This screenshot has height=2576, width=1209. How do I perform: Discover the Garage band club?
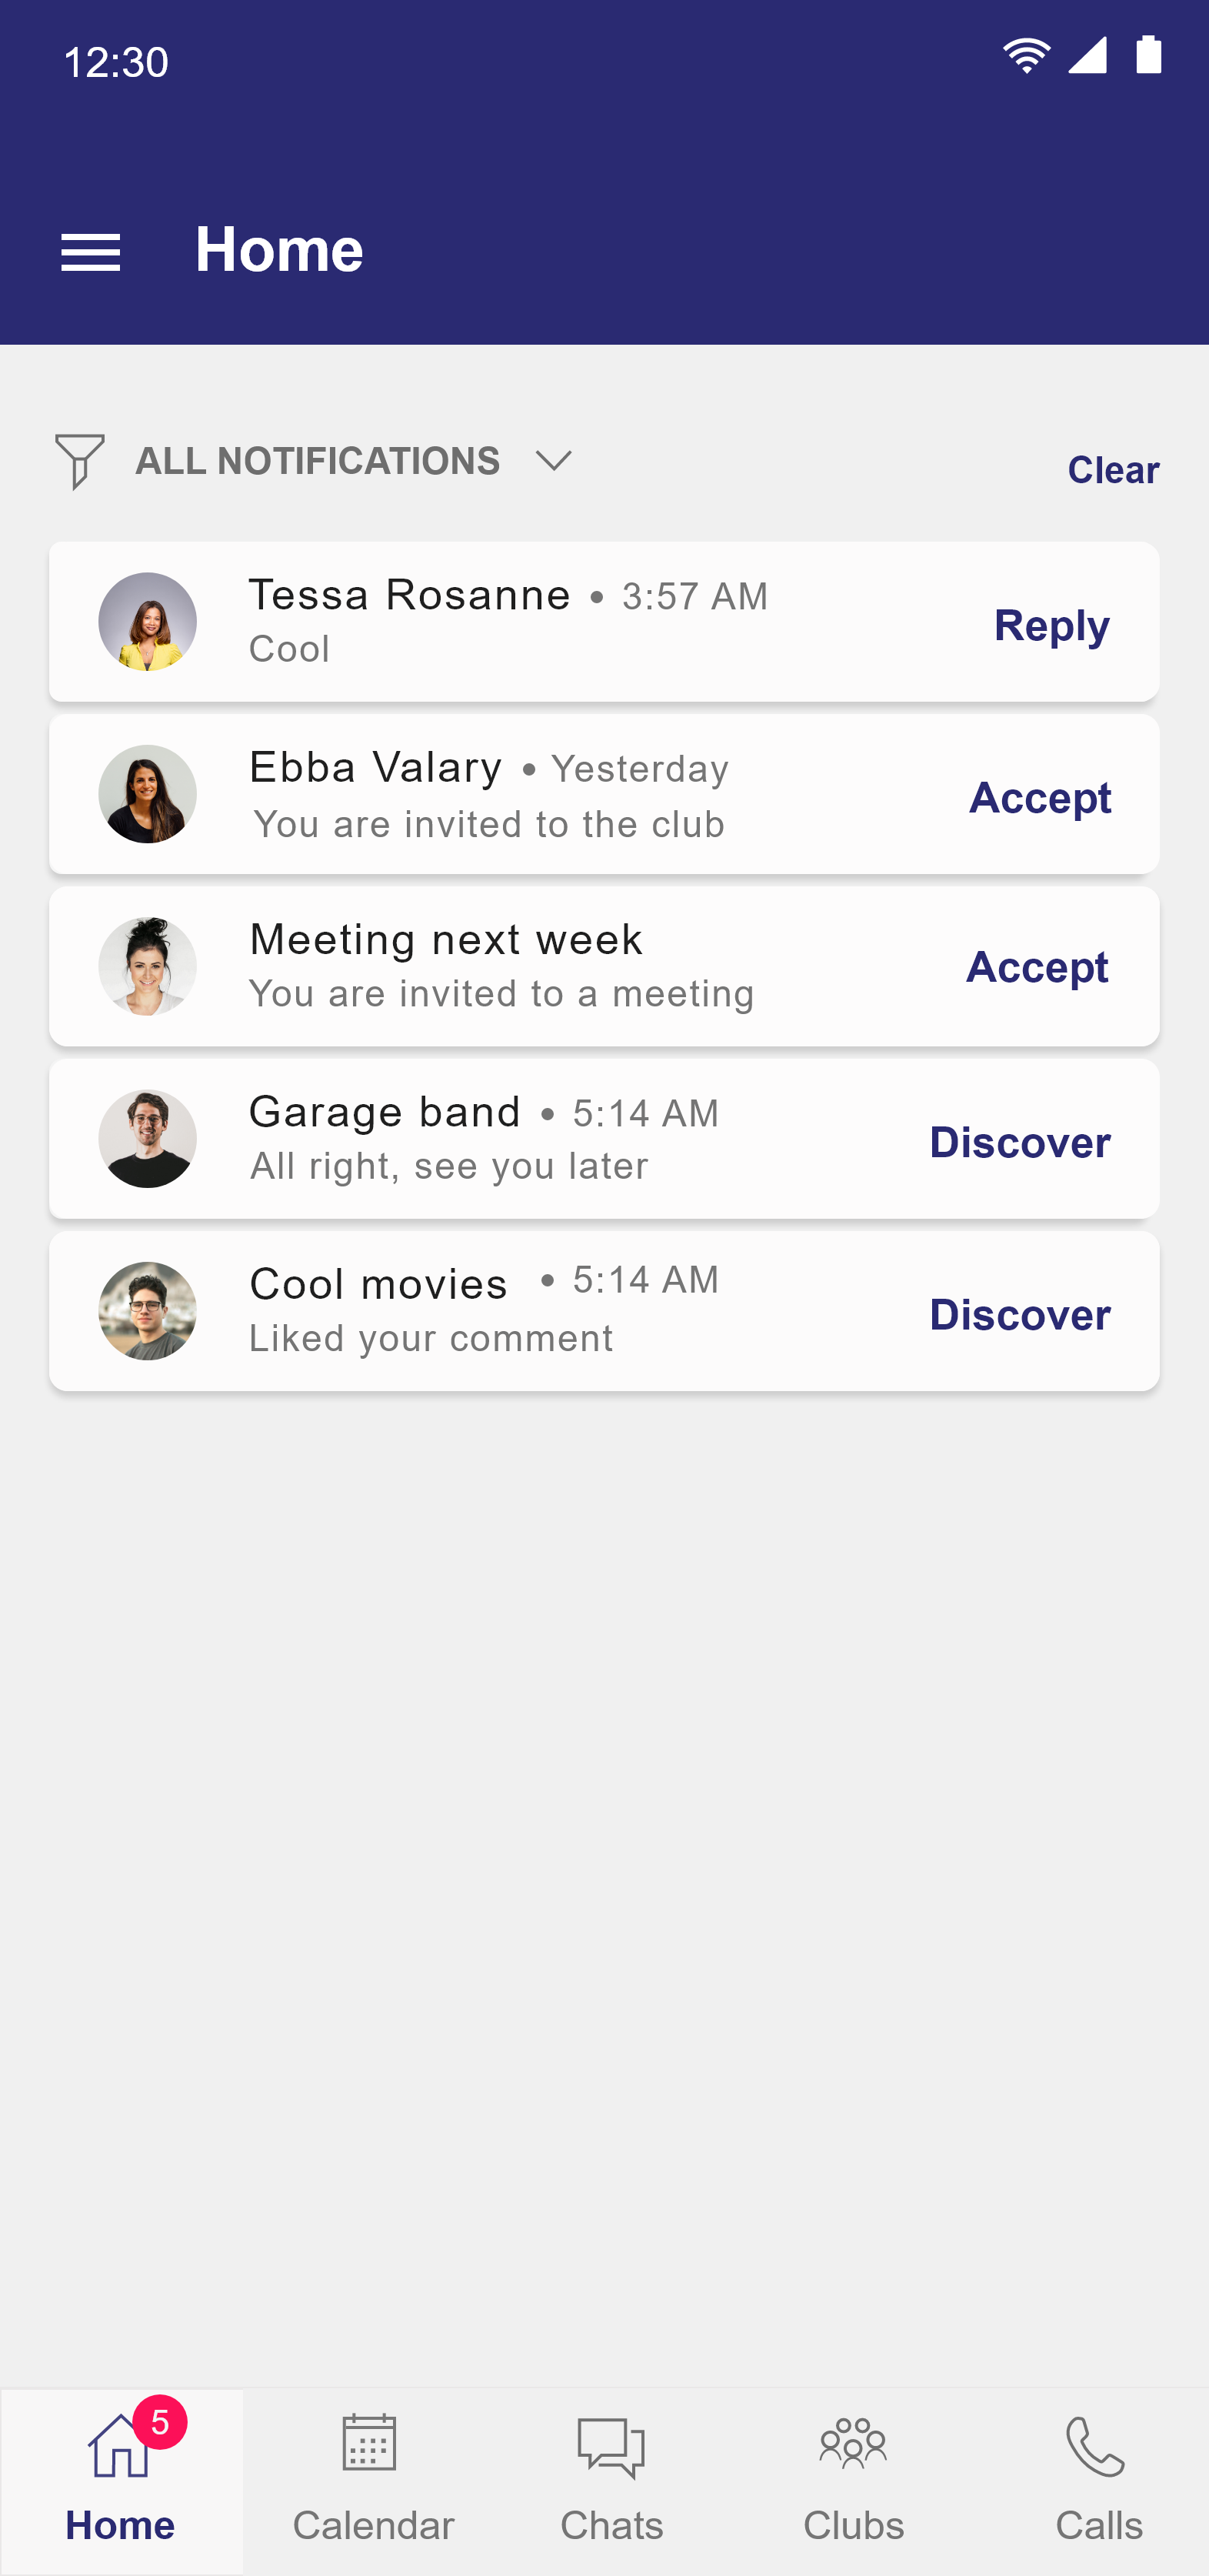click(x=1019, y=1142)
